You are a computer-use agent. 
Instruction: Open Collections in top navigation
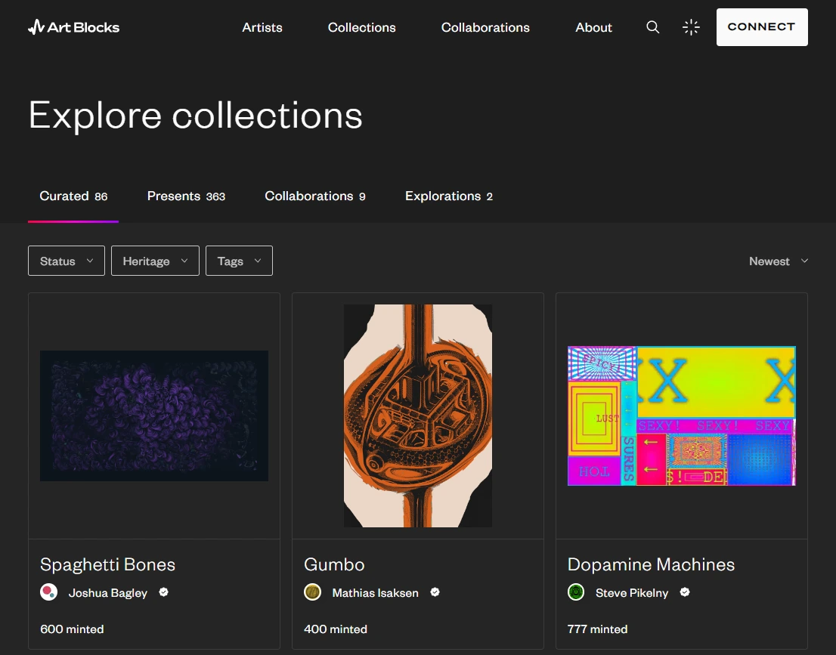pos(361,27)
